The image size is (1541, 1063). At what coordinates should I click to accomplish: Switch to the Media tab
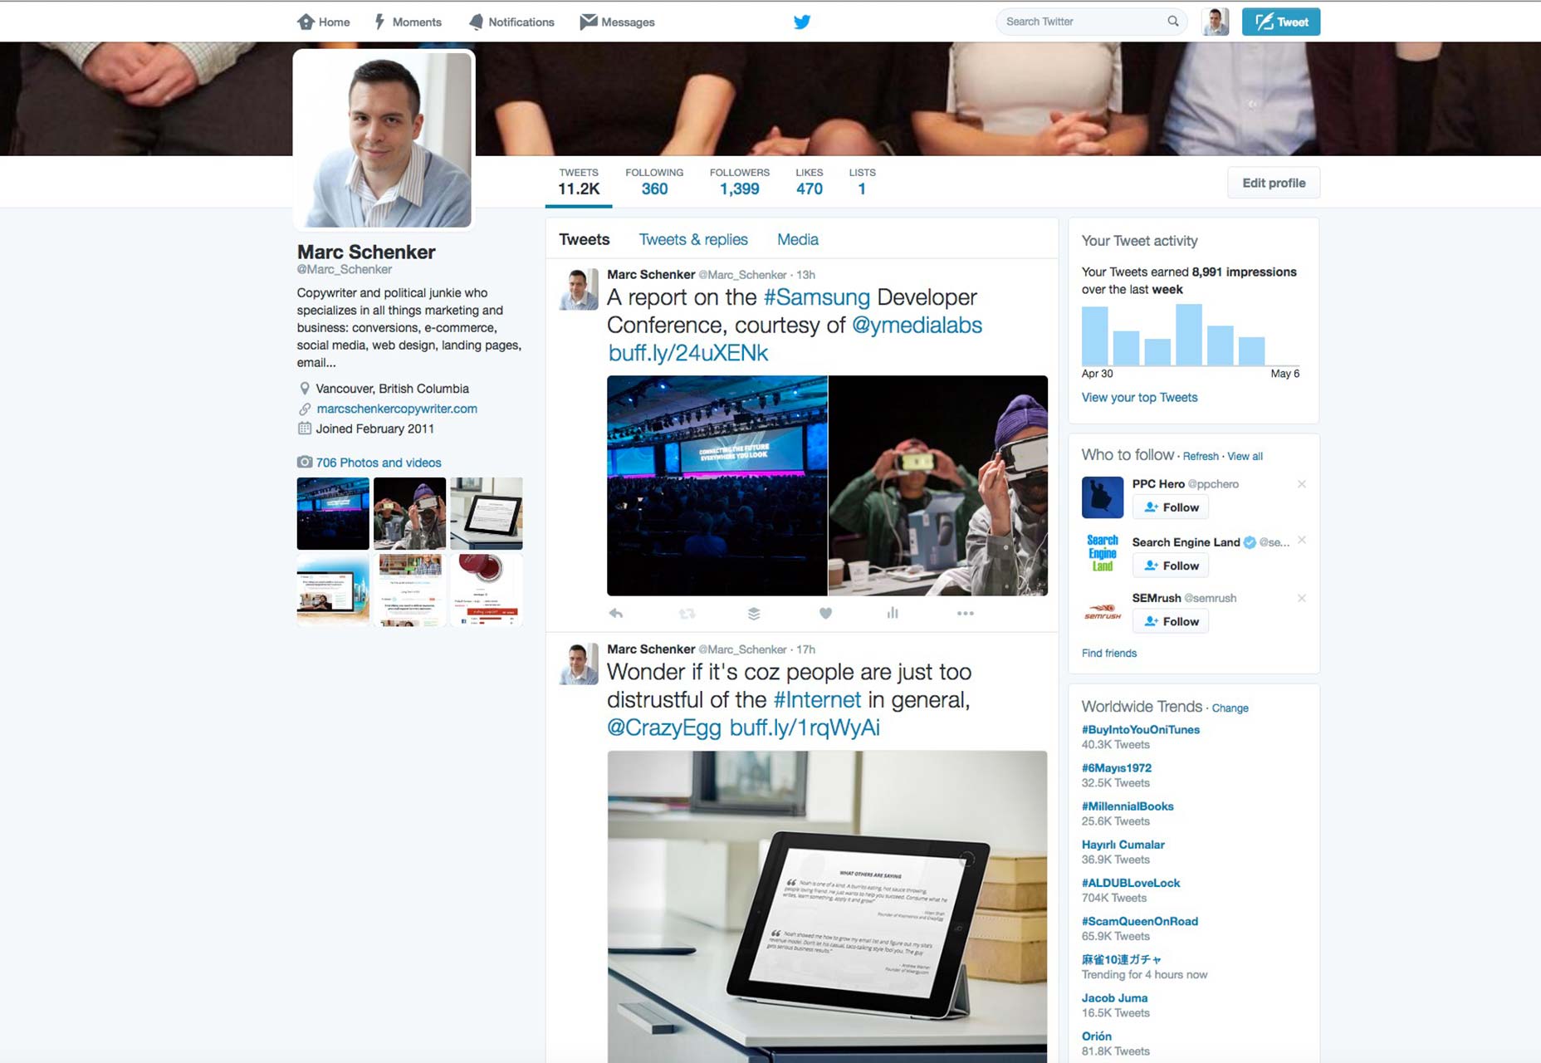798,239
